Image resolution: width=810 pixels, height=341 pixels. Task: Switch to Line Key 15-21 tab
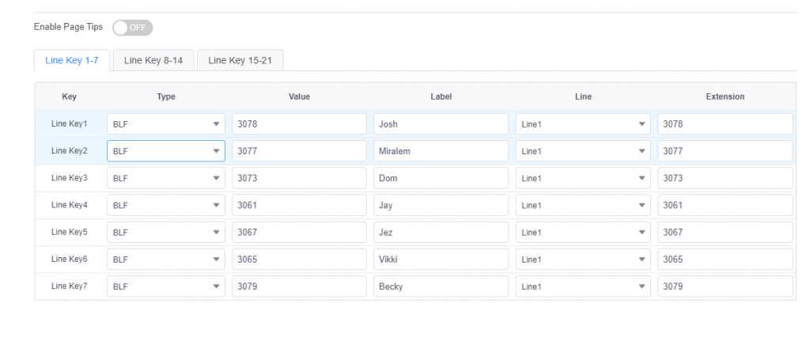click(240, 60)
